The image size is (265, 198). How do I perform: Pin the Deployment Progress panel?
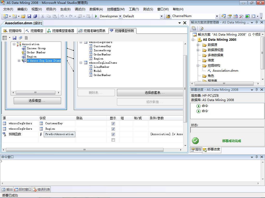(256, 89)
